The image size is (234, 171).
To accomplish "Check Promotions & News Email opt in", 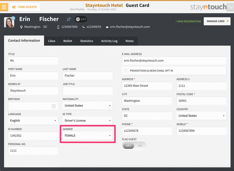I will tap(126, 71).
